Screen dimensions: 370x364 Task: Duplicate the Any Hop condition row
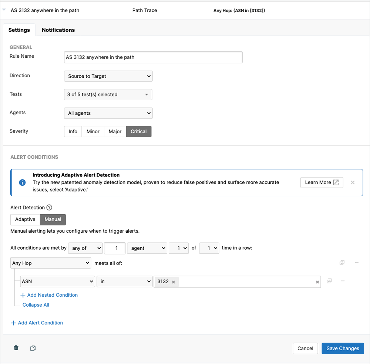tap(342, 263)
